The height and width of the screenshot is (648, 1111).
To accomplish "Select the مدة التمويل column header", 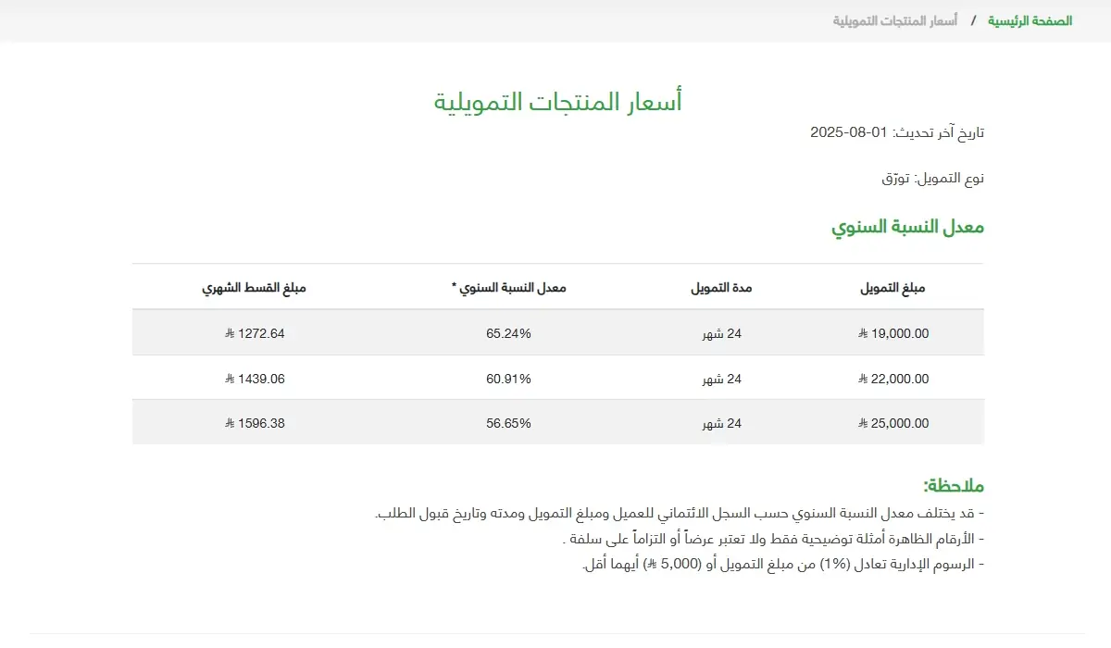I will pos(722,288).
